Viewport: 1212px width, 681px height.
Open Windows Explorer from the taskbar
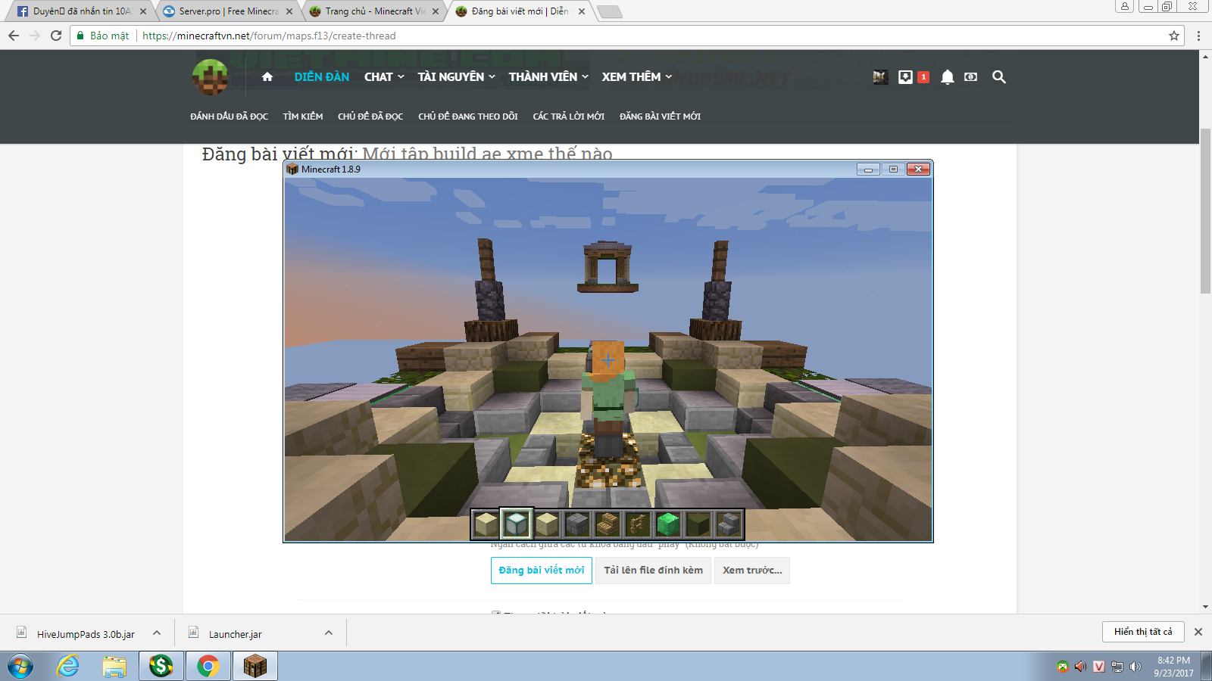pyautogui.click(x=114, y=666)
